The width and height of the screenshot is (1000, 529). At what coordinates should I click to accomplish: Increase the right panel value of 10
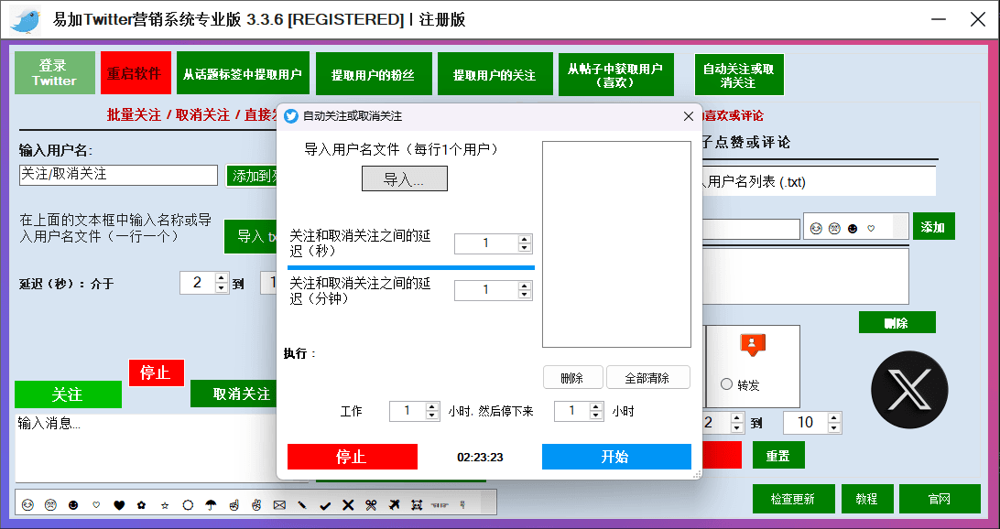tap(834, 418)
